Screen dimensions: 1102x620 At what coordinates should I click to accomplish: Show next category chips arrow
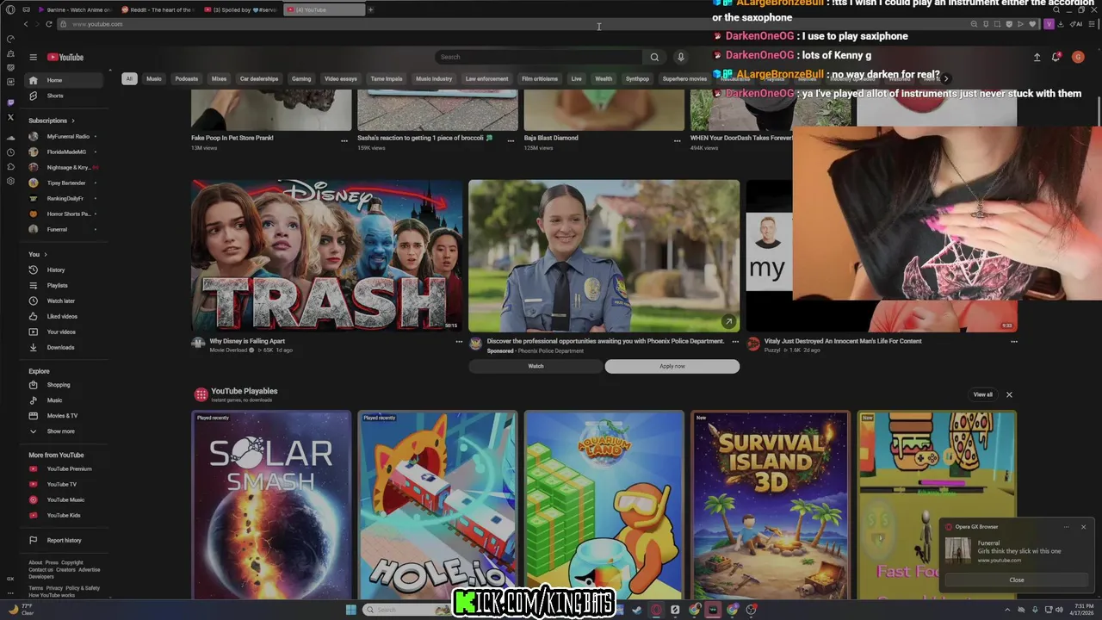(946, 78)
